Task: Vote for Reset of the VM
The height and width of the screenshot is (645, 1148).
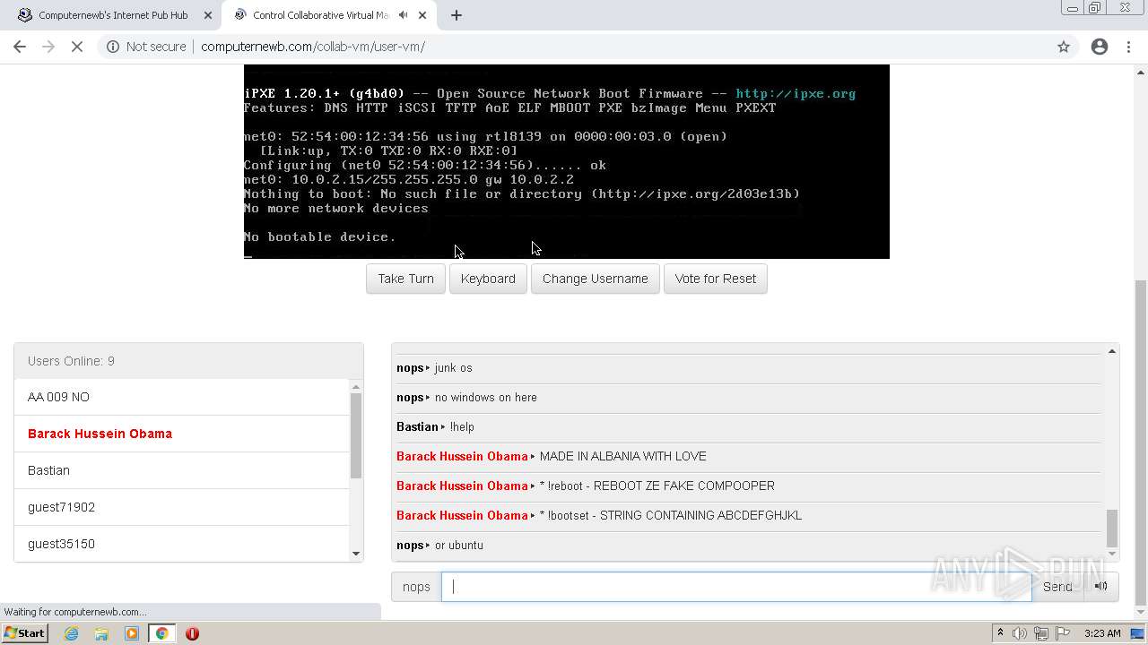Action: 716,279
